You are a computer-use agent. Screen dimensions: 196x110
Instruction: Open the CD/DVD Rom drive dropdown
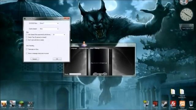click(49, 23)
